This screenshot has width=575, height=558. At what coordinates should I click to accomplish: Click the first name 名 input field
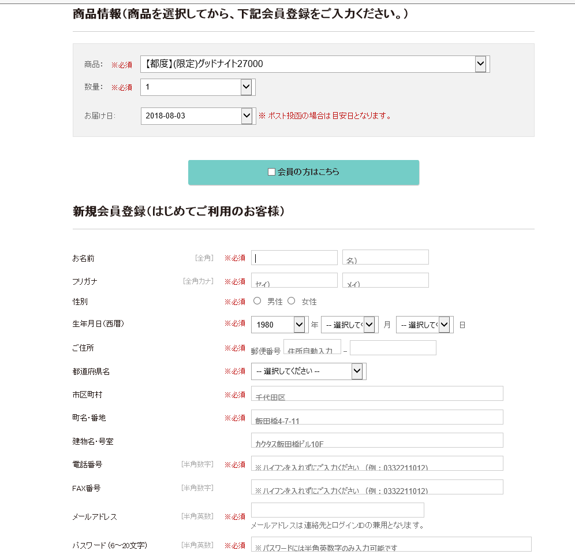coord(385,256)
